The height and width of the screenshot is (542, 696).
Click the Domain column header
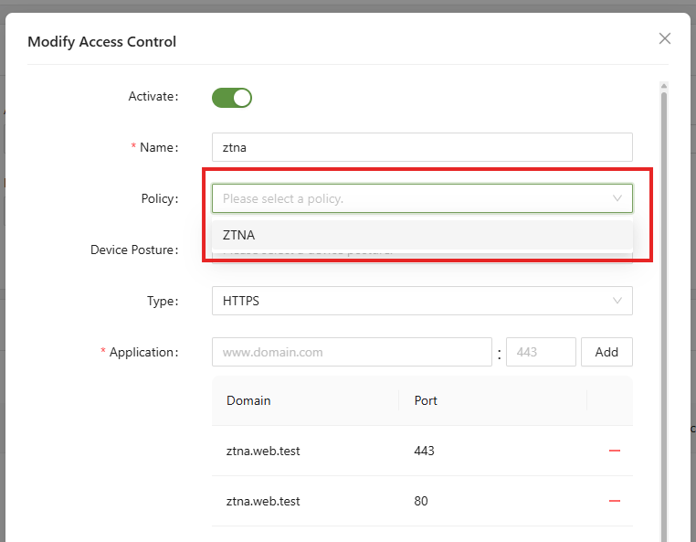click(248, 400)
